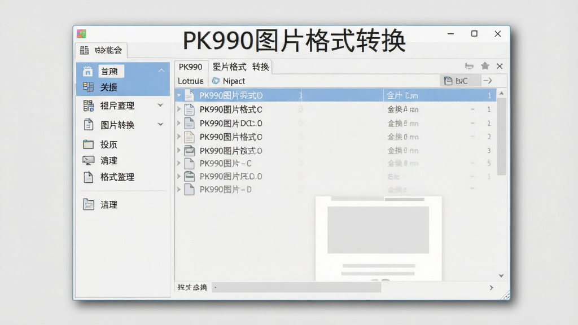Click the grid icon next to 关摄
This screenshot has height=325, width=578.
[x=88, y=87]
